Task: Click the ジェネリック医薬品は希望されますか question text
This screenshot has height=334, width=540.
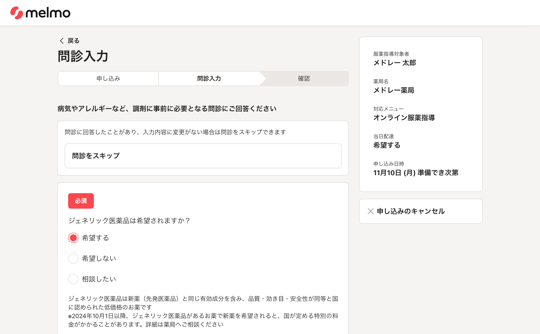Action: [x=129, y=221]
